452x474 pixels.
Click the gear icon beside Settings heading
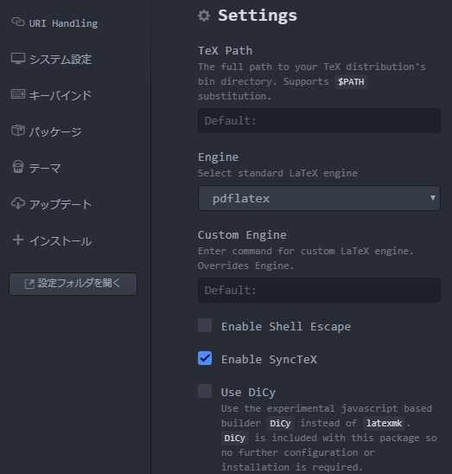(x=204, y=16)
